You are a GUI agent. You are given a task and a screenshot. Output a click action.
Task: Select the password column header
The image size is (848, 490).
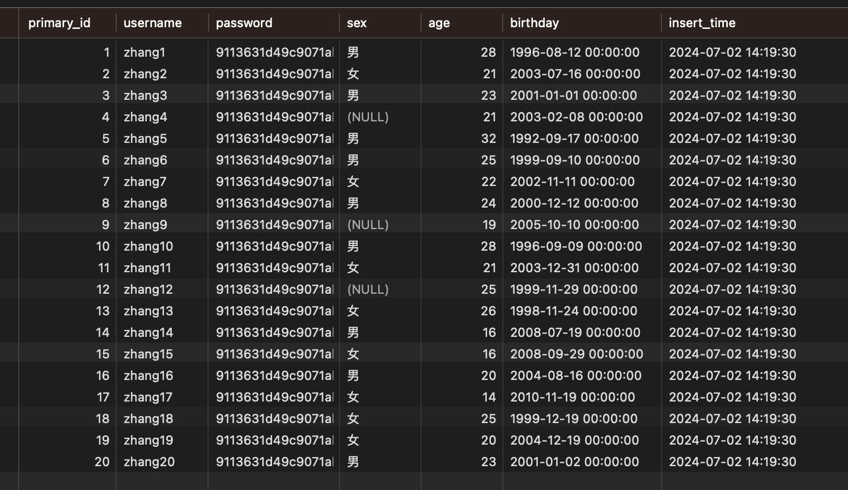pos(244,23)
